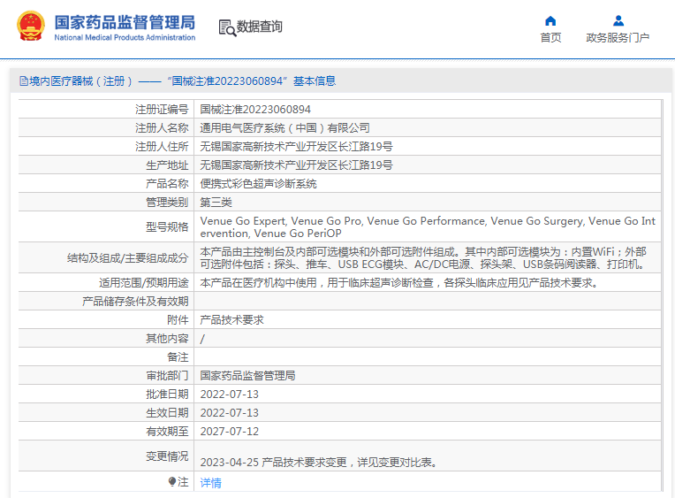Go to 首页 text link

550,37
